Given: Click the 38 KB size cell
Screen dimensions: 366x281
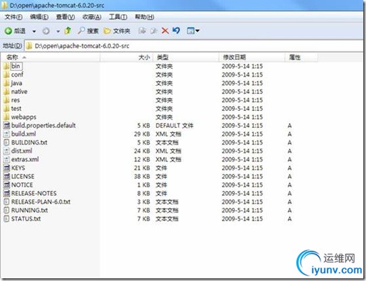Looking at the screenshot, I should [x=142, y=176].
